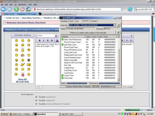Click the Underline formatting button
155x116 pixels.
[x=48, y=41]
